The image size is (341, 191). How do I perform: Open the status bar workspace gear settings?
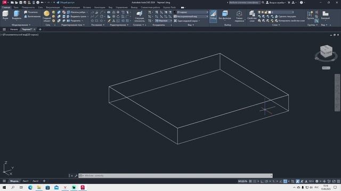317,181
